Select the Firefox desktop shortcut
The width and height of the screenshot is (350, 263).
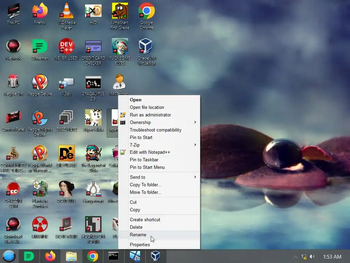pos(40,14)
